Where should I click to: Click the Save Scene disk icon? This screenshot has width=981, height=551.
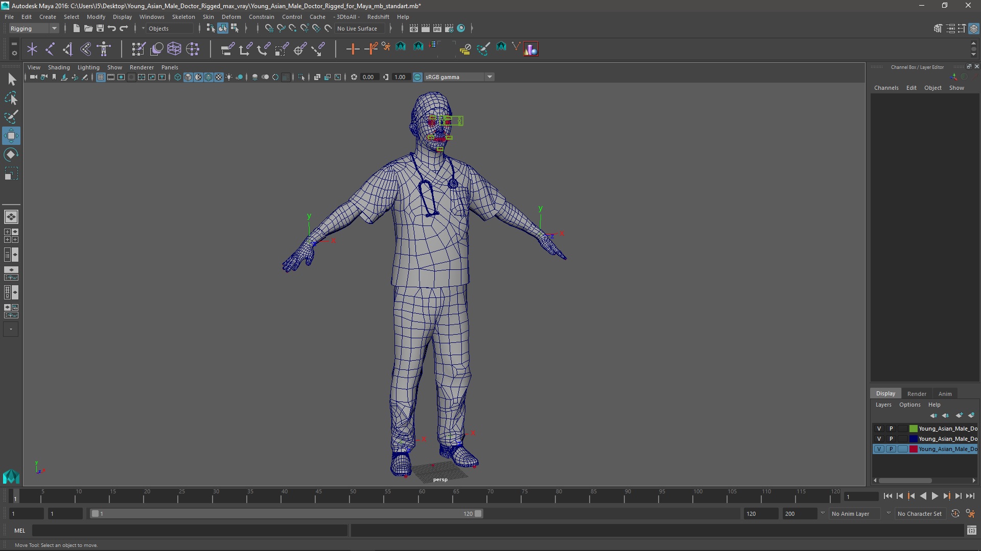100,29
